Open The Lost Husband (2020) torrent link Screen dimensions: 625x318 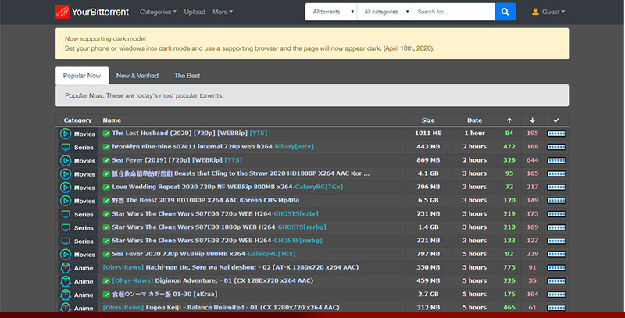(x=190, y=133)
